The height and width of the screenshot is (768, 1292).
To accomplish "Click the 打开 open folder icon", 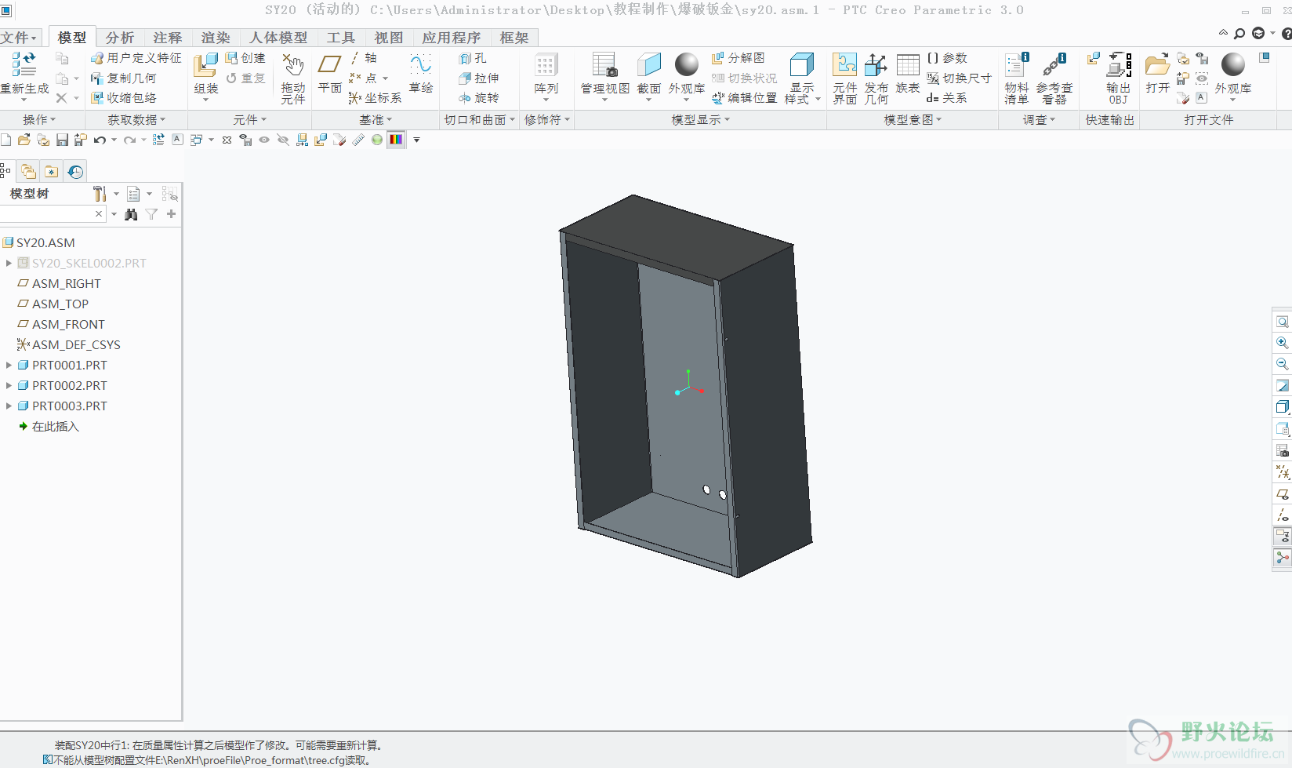I will click(x=1157, y=65).
